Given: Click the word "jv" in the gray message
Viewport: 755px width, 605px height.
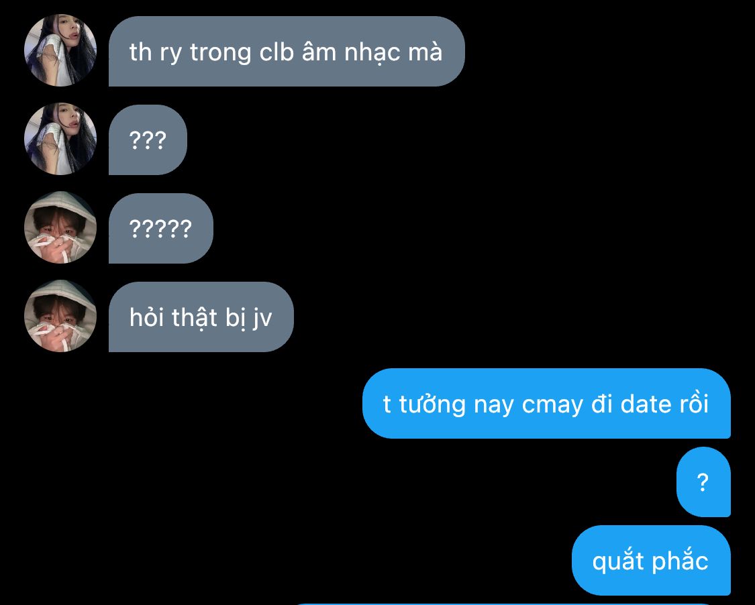Looking at the screenshot, I should click(262, 319).
